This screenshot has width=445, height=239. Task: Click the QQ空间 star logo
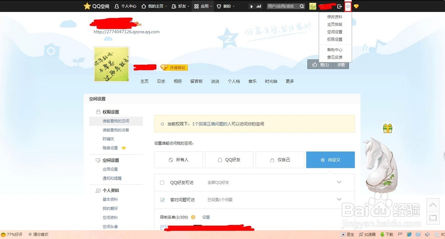click(x=87, y=6)
